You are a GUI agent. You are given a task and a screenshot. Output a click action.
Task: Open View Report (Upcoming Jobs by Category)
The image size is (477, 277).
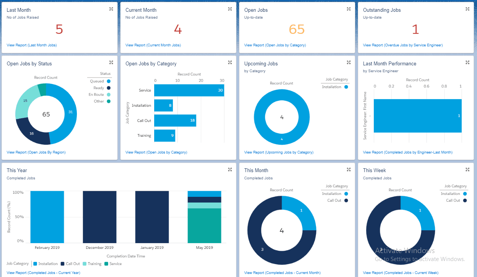(279, 152)
